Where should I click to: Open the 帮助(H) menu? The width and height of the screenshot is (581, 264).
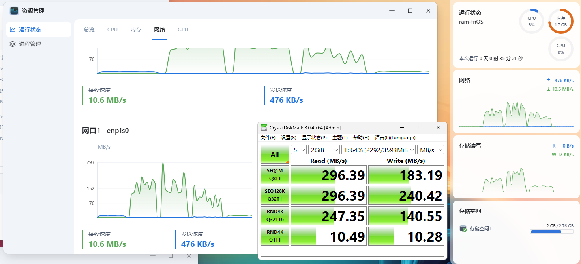point(361,138)
